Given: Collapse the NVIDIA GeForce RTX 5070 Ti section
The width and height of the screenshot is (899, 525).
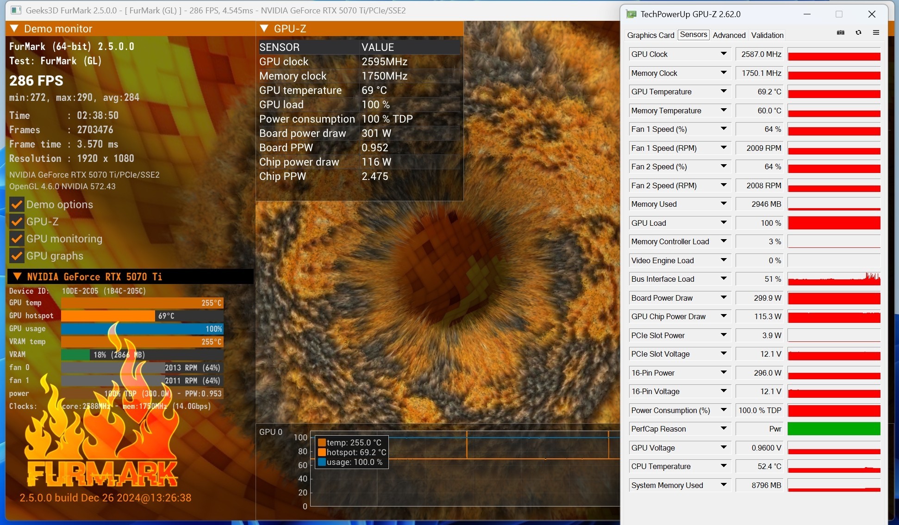Looking at the screenshot, I should [x=17, y=277].
